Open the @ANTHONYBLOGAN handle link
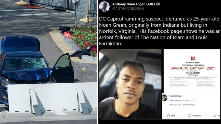Screen dimensions: 221x124 [128, 9]
